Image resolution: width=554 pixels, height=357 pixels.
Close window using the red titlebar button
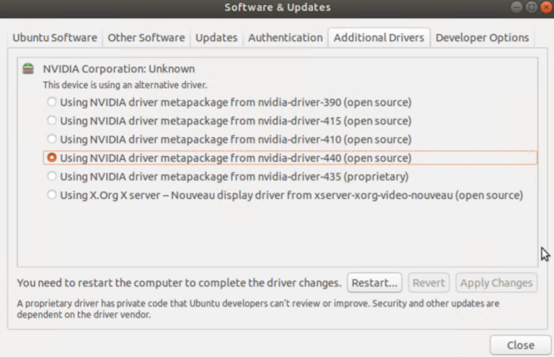coord(546,7)
